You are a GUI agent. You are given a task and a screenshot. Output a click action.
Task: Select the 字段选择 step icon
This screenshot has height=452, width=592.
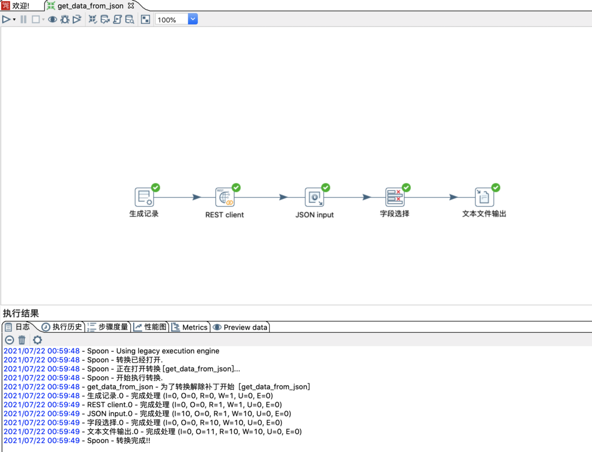(x=395, y=197)
